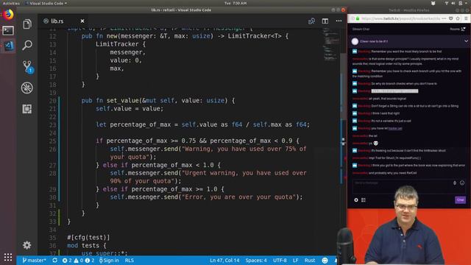471x265 pixels.
Task: Click the green padlock site info icon
Action: [358, 18]
